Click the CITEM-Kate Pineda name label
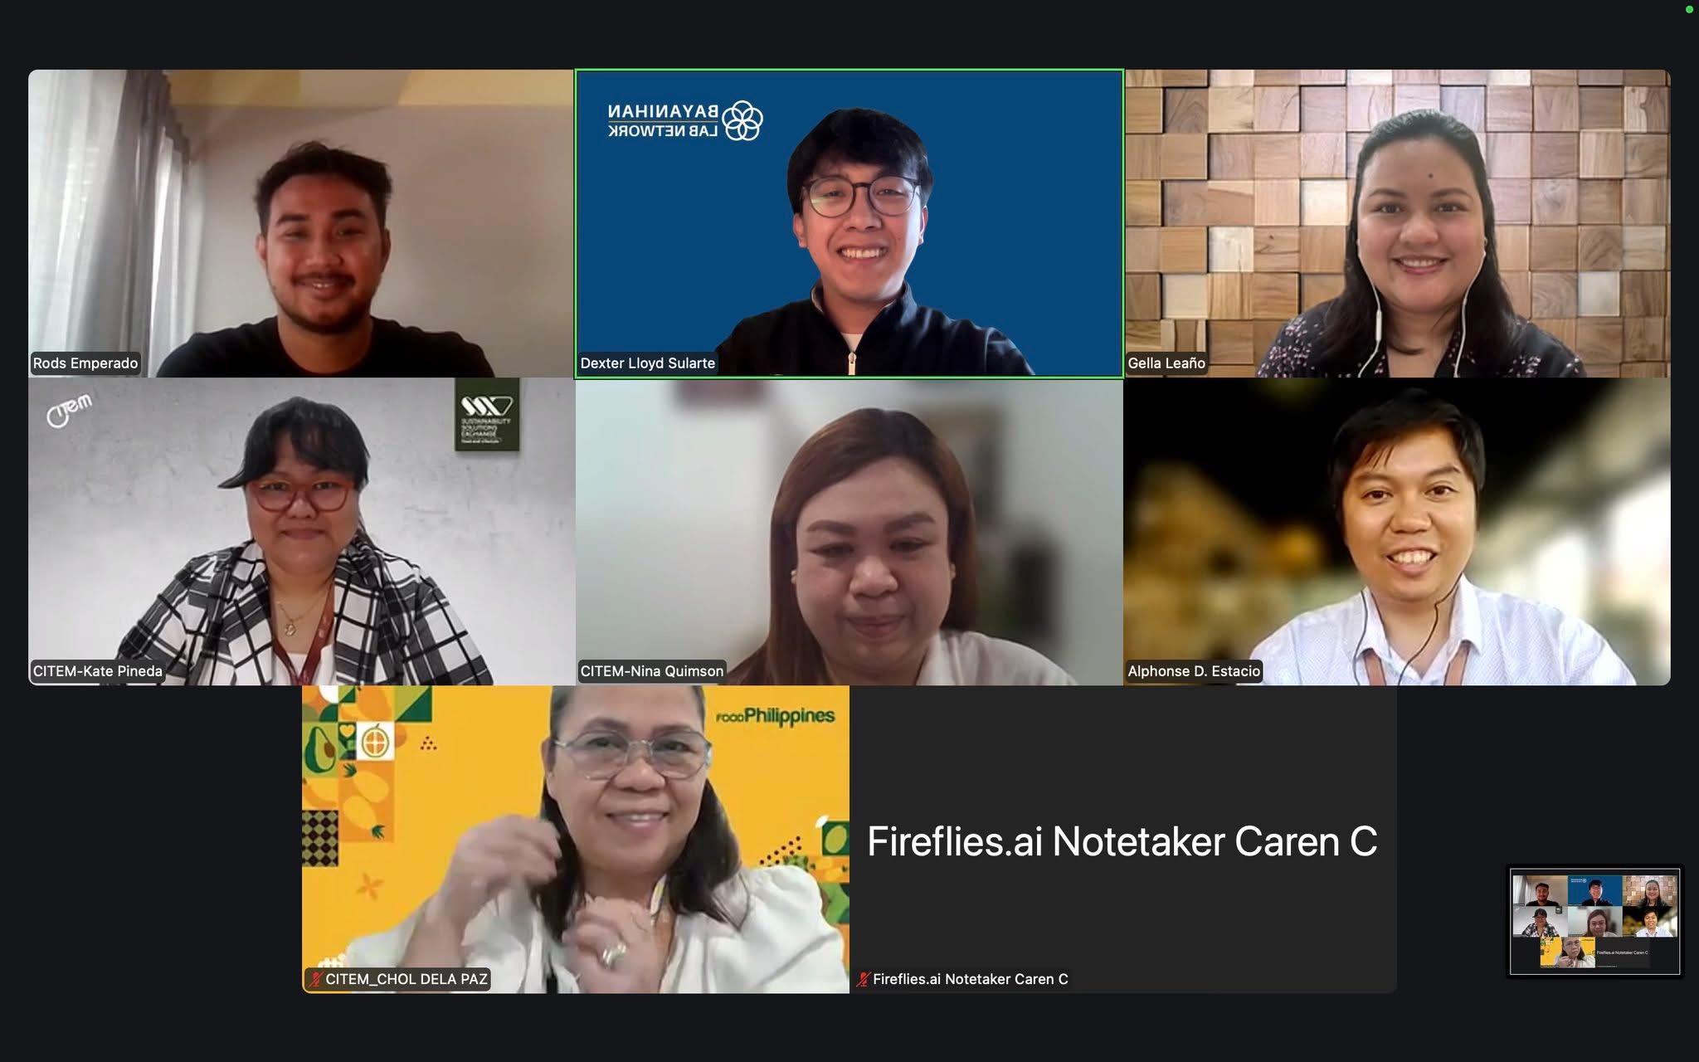 tap(97, 671)
